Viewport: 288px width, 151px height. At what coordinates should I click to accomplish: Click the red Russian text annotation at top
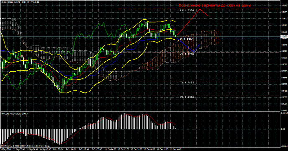(x=215, y=5)
